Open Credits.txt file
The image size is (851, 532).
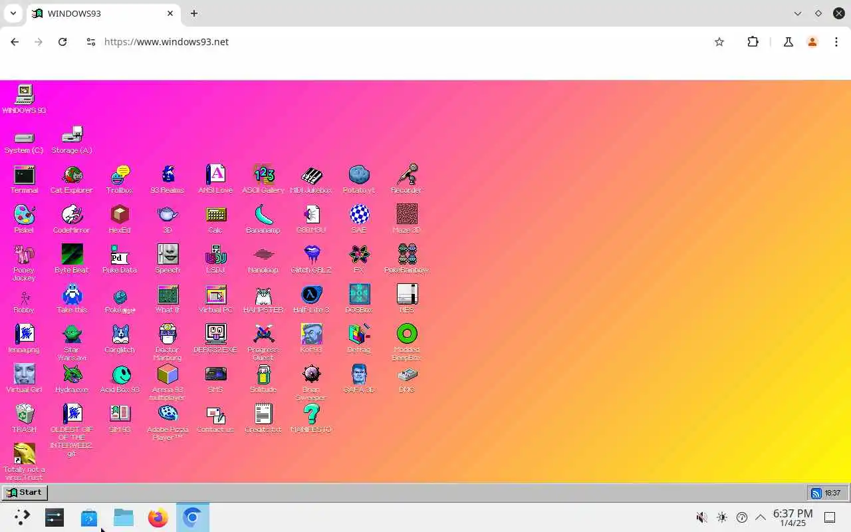tap(263, 419)
